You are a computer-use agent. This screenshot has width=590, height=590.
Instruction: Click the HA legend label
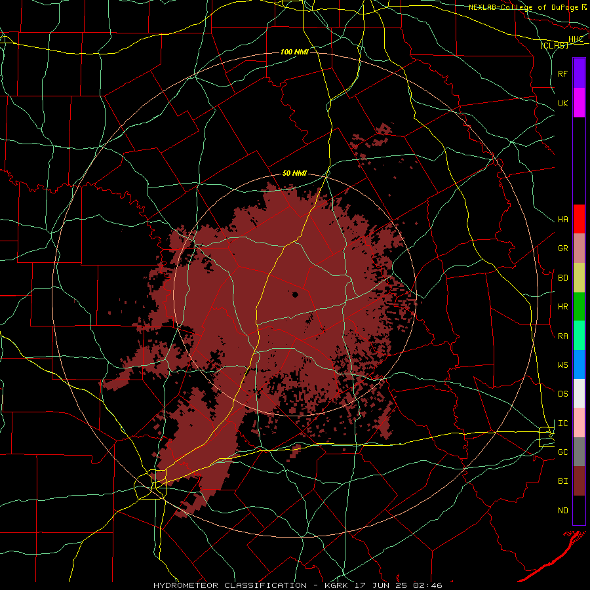(x=563, y=220)
